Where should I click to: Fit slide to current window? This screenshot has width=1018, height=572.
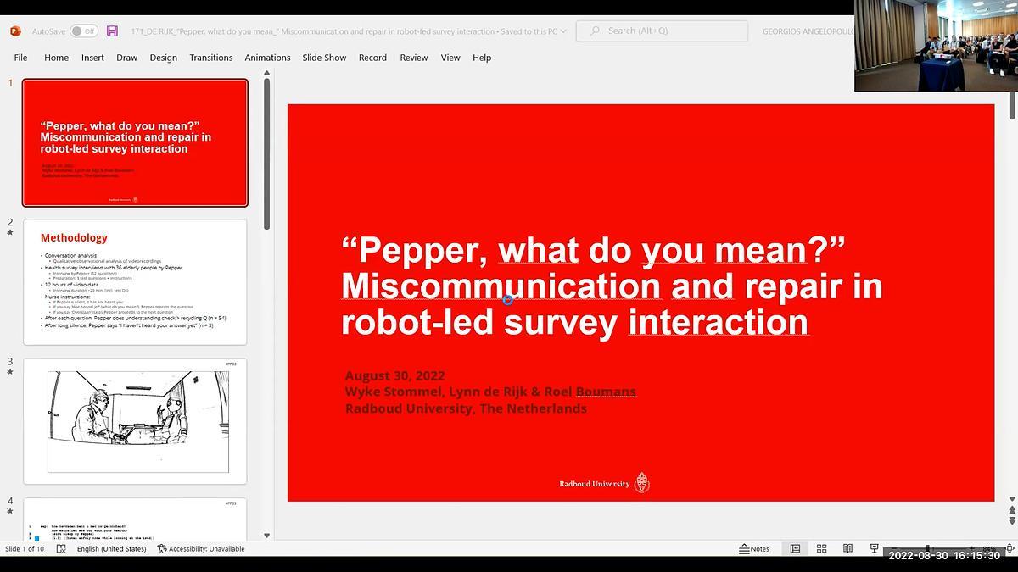click(1010, 548)
